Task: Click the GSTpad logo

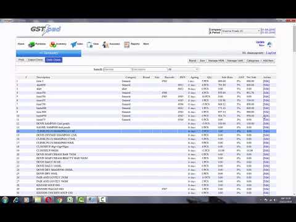Action: 46,30
